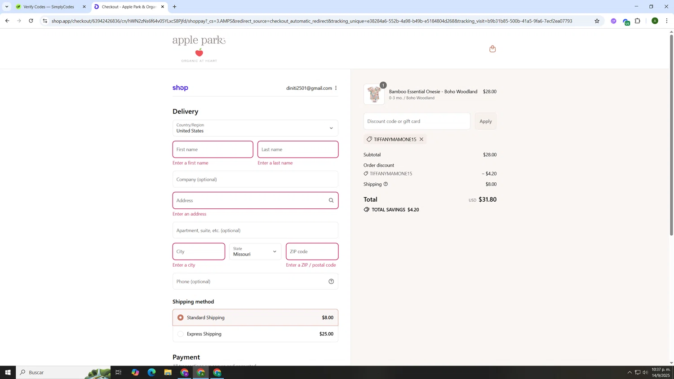Click the page vertical scrollbar
Screen dimensions: 674x379
pos(671,135)
